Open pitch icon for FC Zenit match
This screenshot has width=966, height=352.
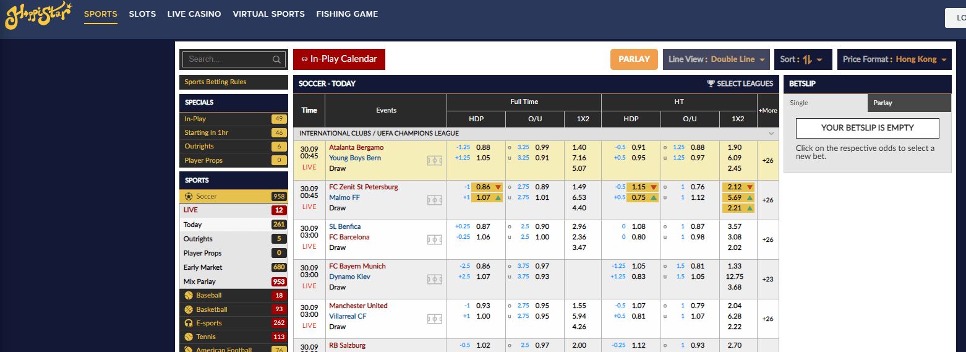[435, 200]
